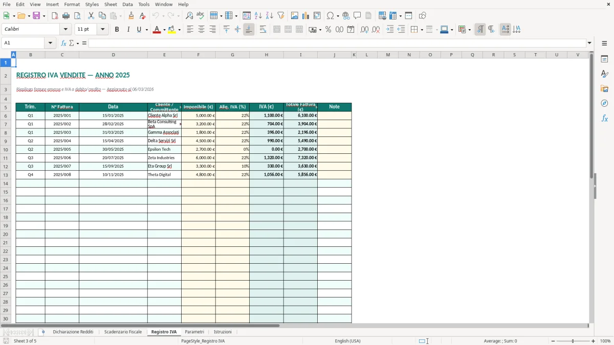Click the Cut scissors icon
The width and height of the screenshot is (614, 345).
pos(91,16)
